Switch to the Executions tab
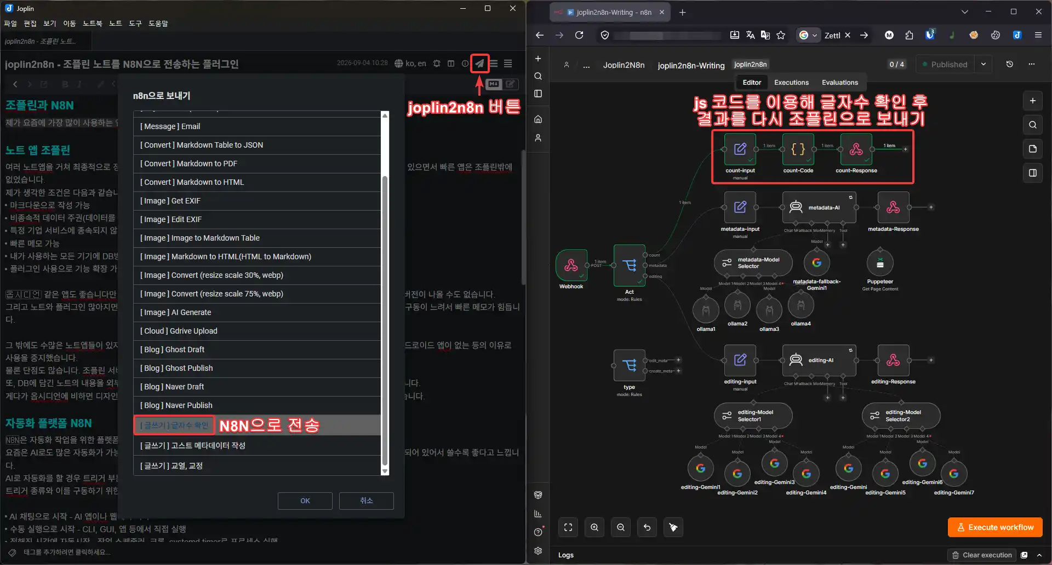This screenshot has height=565, width=1052. (791, 83)
